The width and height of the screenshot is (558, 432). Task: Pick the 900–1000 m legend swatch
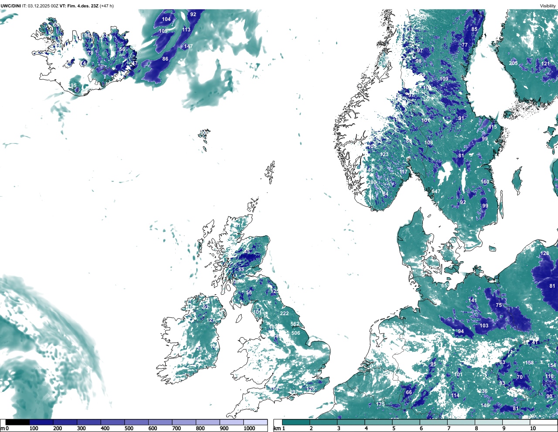click(231, 422)
